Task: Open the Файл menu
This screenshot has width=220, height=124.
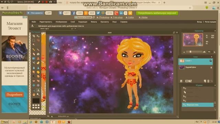Action: coord(34,22)
